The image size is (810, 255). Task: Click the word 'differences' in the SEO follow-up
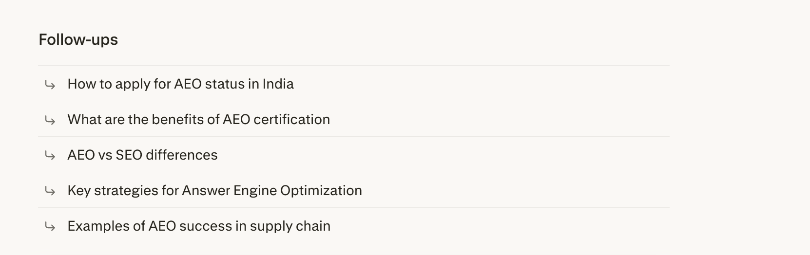[x=181, y=155]
